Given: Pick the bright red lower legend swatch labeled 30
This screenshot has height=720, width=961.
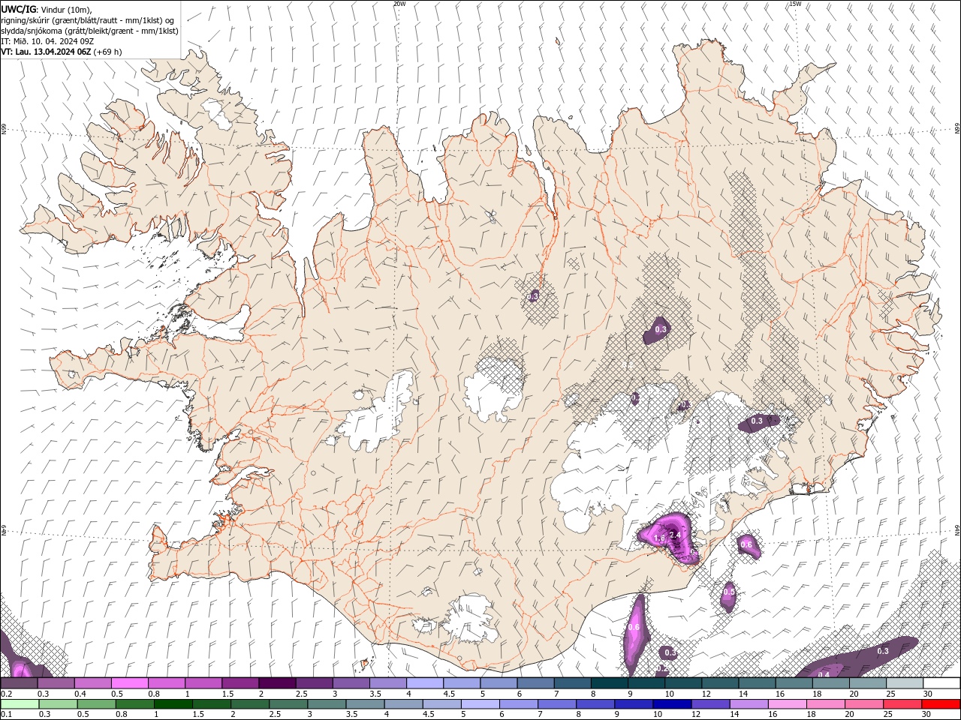Looking at the screenshot, I should [x=941, y=704].
